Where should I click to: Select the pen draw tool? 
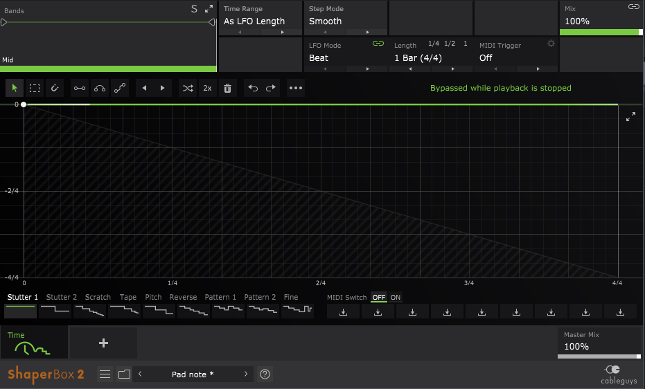[55, 88]
